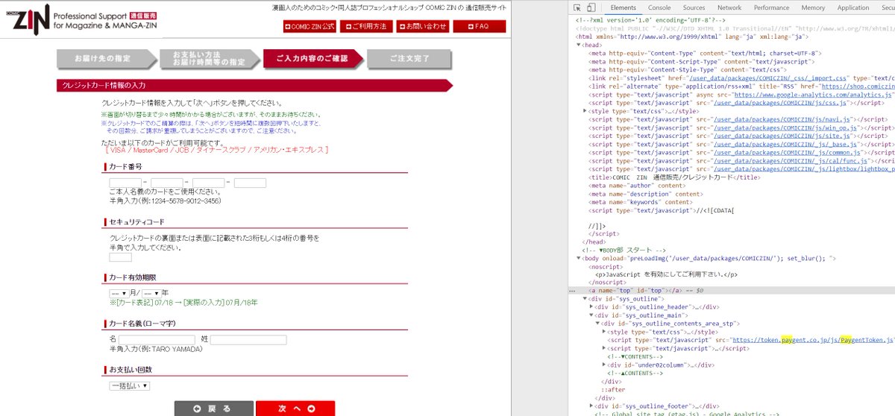Click the ご注文完了 step
Viewport: 895px width, 416px height.
pos(409,58)
